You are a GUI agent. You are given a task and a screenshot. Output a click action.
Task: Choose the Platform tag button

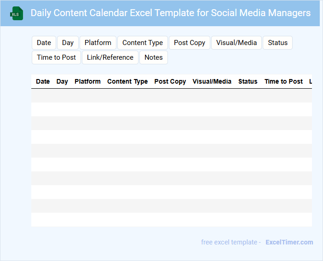(x=98, y=43)
